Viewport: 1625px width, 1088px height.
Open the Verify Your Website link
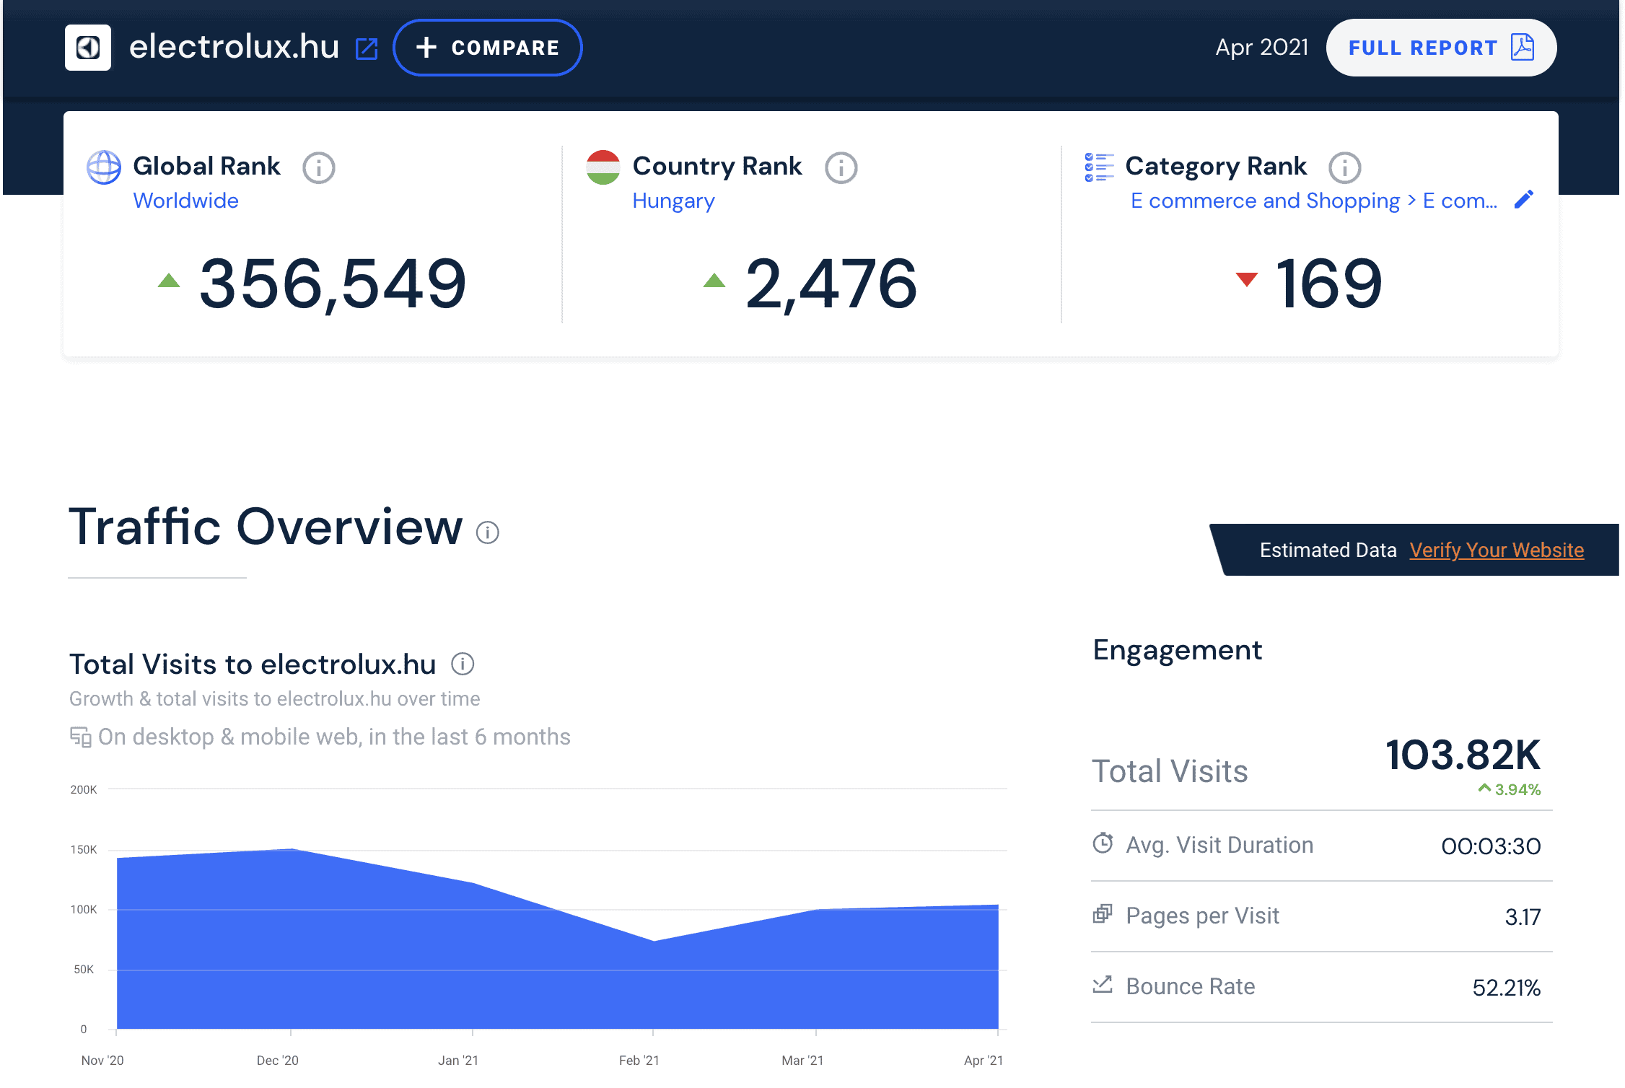[1497, 550]
